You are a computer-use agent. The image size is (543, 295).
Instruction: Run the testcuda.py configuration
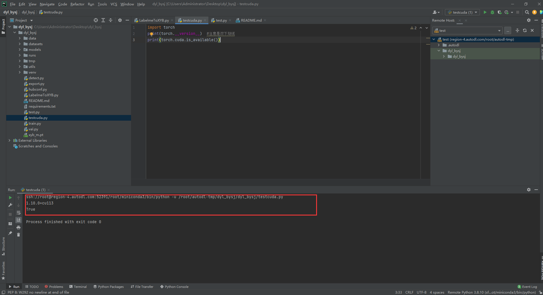[485, 12]
